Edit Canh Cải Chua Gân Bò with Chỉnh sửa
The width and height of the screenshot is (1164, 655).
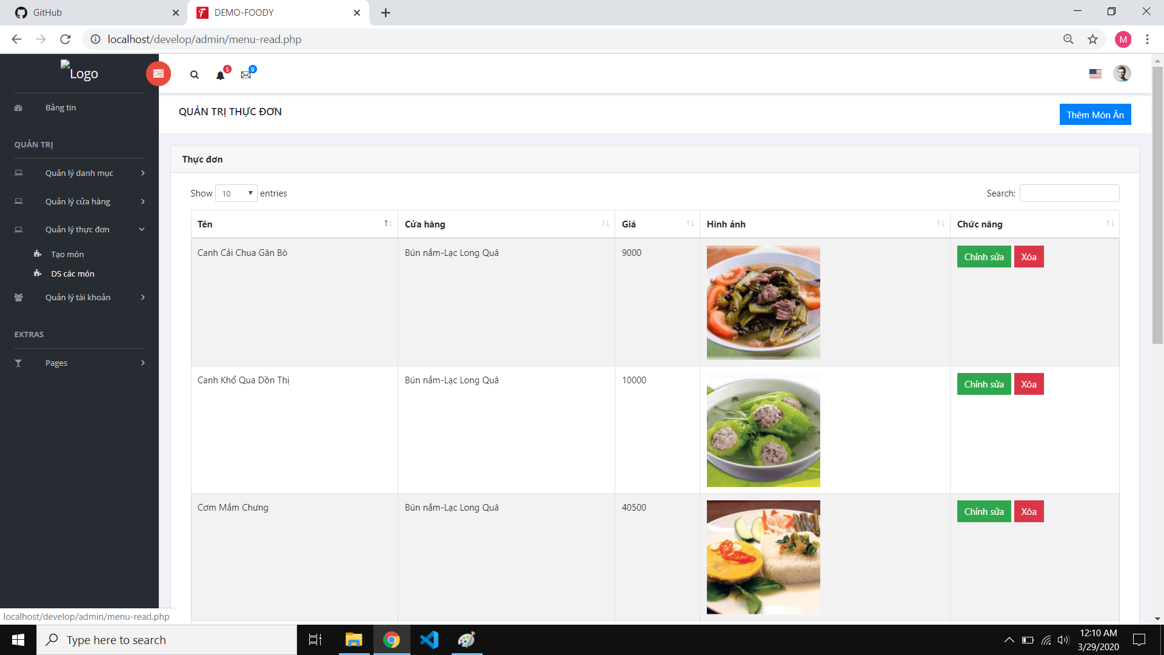tap(984, 257)
